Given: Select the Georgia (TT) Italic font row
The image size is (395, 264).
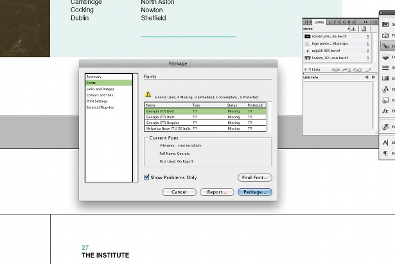Looking at the screenshot, I should 206,117.
